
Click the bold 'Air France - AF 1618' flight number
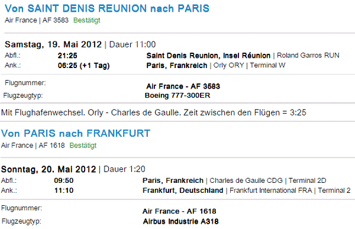pos(179,211)
